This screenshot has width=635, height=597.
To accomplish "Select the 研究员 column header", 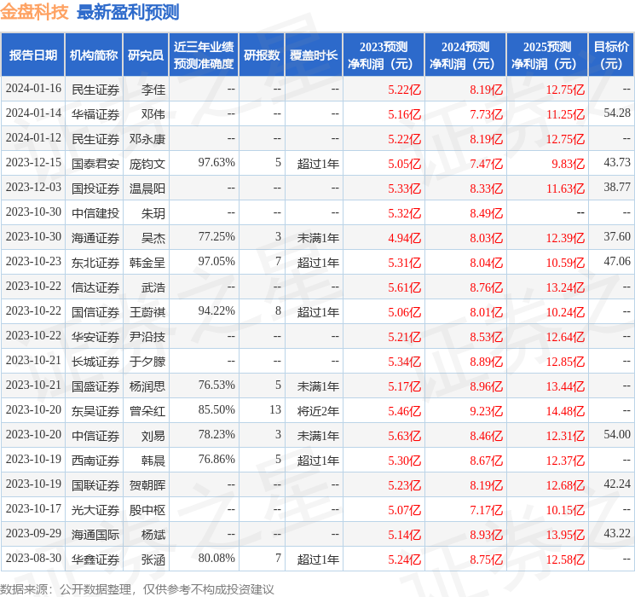I will click(146, 55).
